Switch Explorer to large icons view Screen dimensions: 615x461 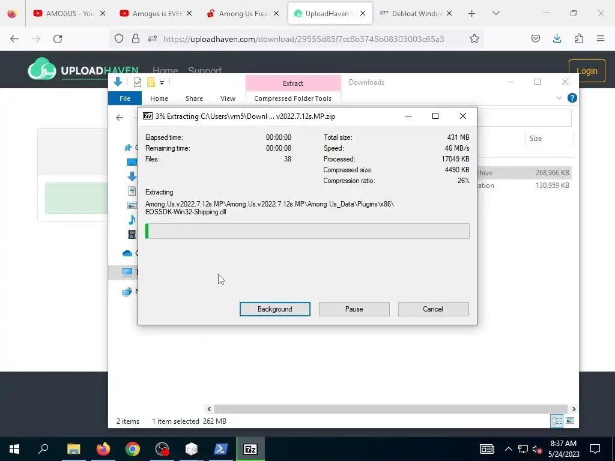coord(570,421)
